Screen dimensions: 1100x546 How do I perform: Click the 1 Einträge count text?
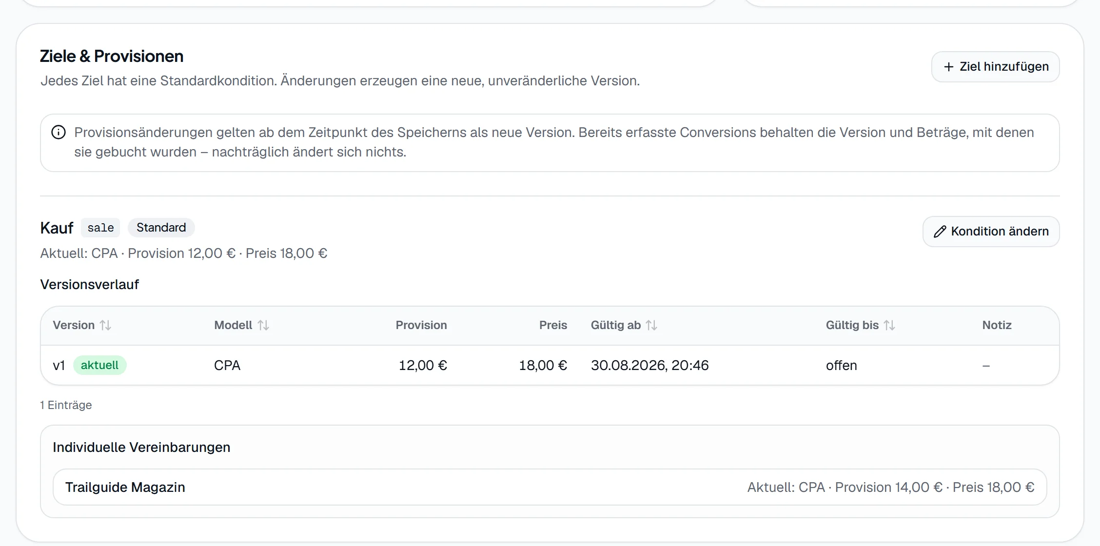[x=66, y=405]
